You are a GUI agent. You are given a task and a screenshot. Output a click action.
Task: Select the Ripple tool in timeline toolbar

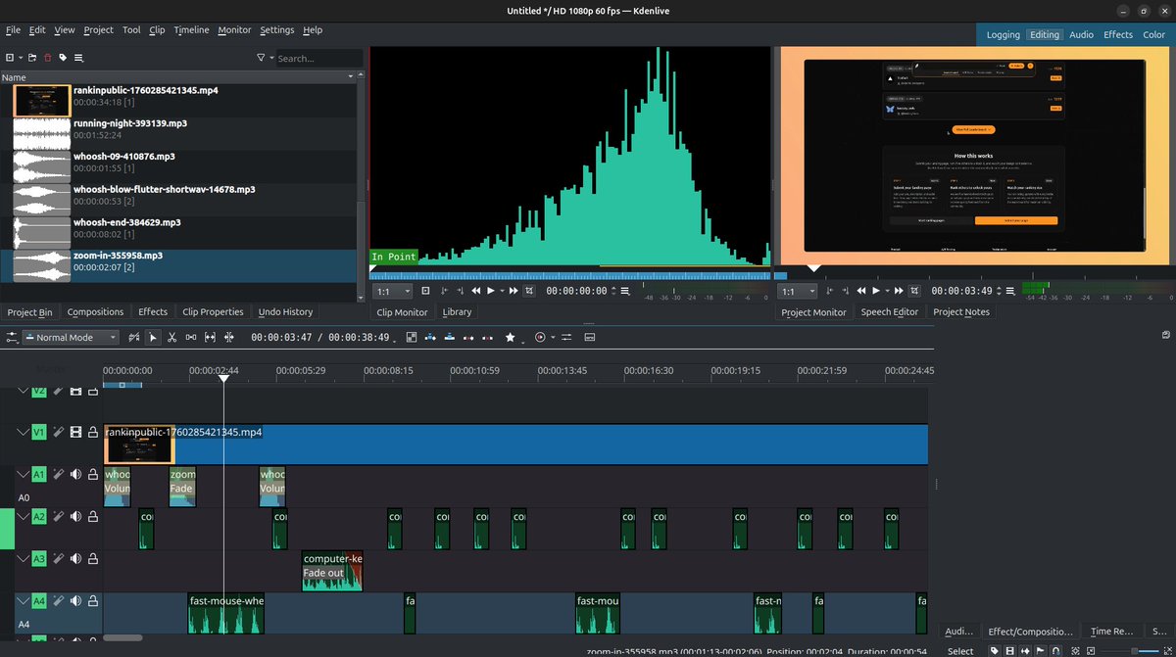click(x=229, y=337)
